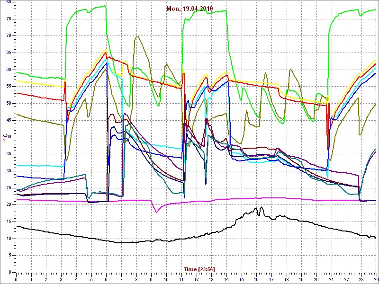Pick hour 13 on the time axis

click(211, 279)
